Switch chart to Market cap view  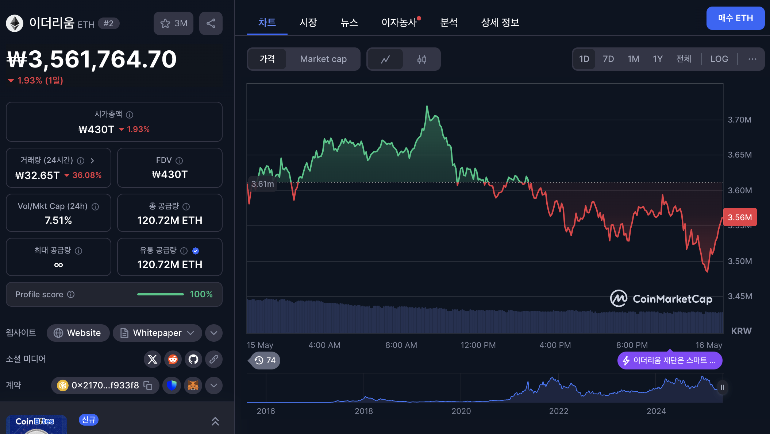click(x=323, y=59)
